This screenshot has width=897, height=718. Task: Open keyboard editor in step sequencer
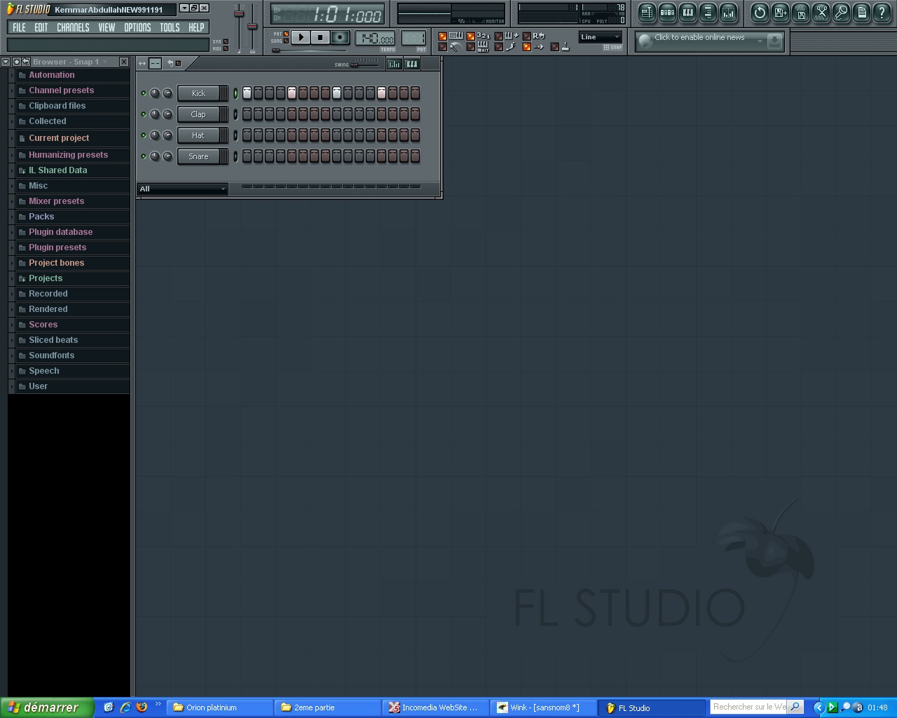click(x=412, y=64)
